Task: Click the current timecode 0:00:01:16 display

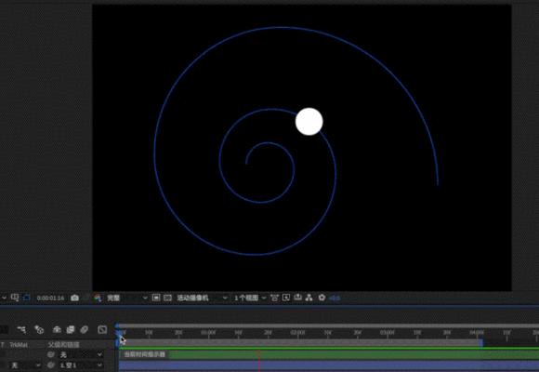Action: pos(50,298)
